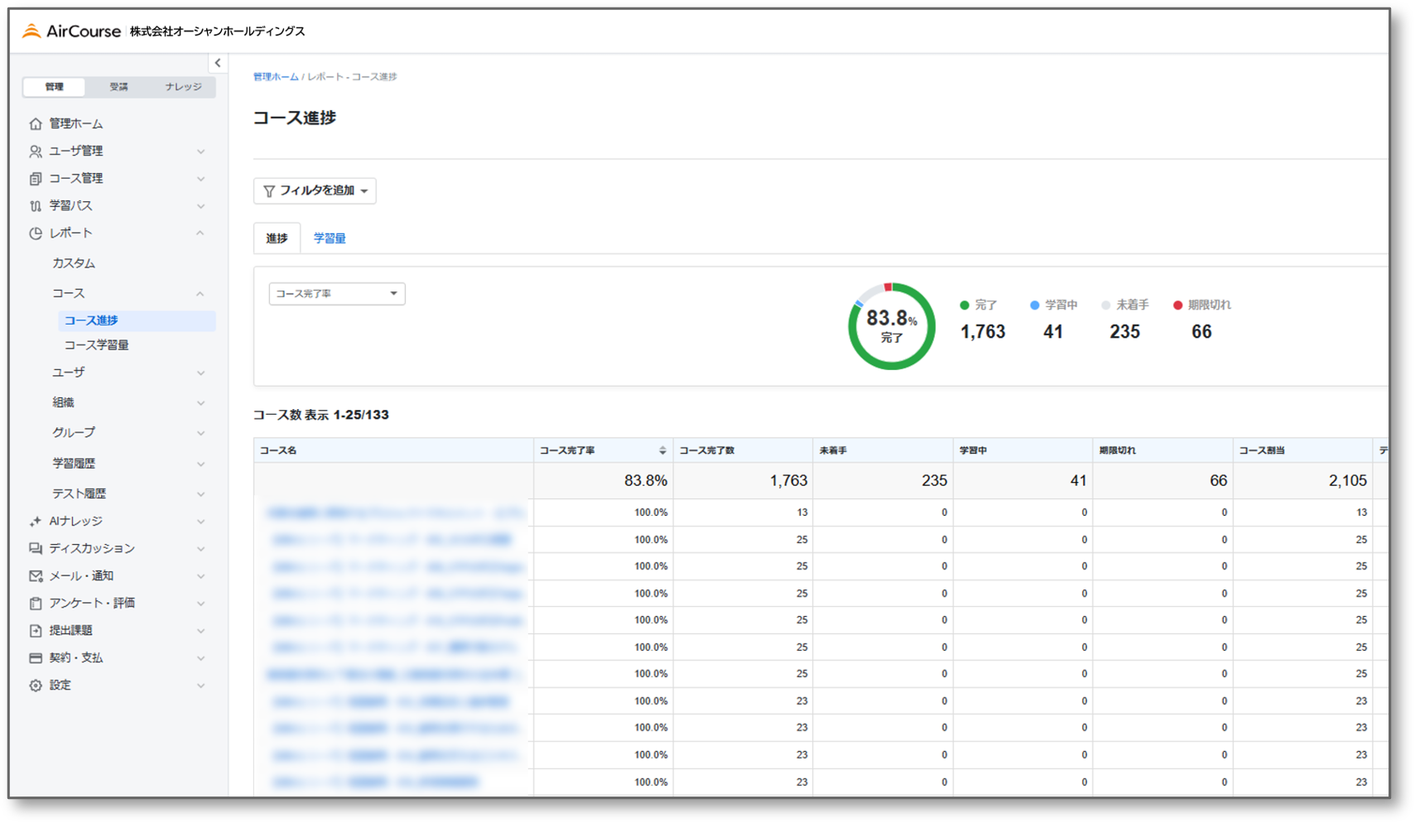Open the コース完了率 dropdown selector

pos(336,294)
